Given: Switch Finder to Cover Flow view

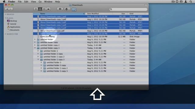Looking at the screenshot, I should click(x=48, y=9).
